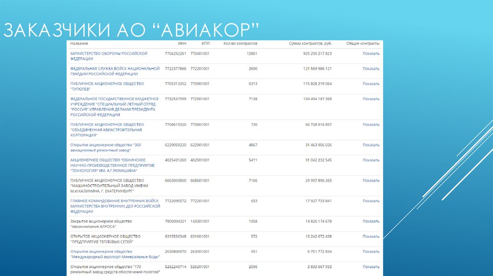
Task: Select contract sum 115 828 219 064
Action: pyautogui.click(x=317, y=84)
